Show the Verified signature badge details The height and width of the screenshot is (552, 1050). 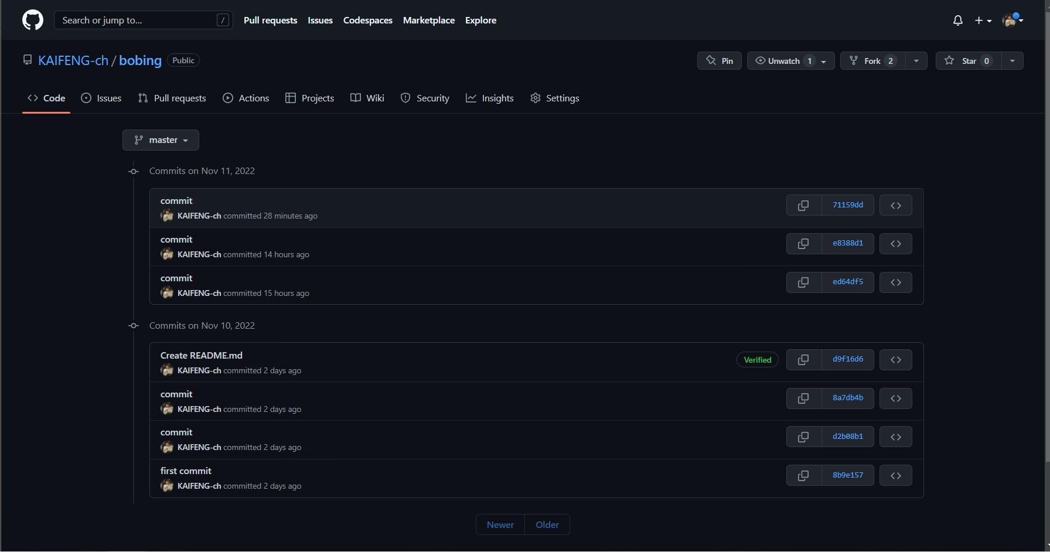(x=757, y=360)
